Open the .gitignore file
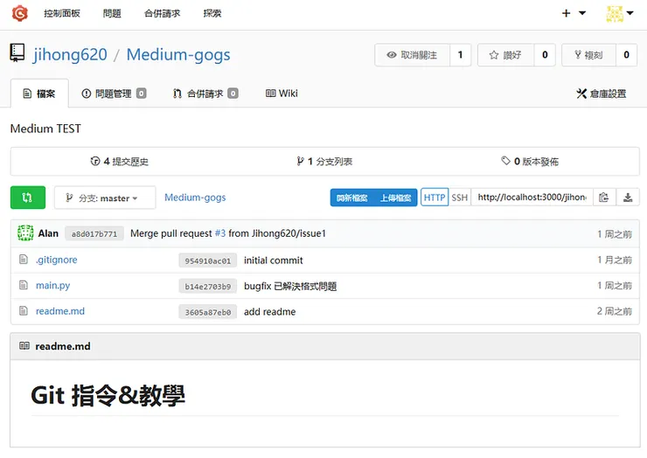Screen dimensions: 647x458 point(57,260)
